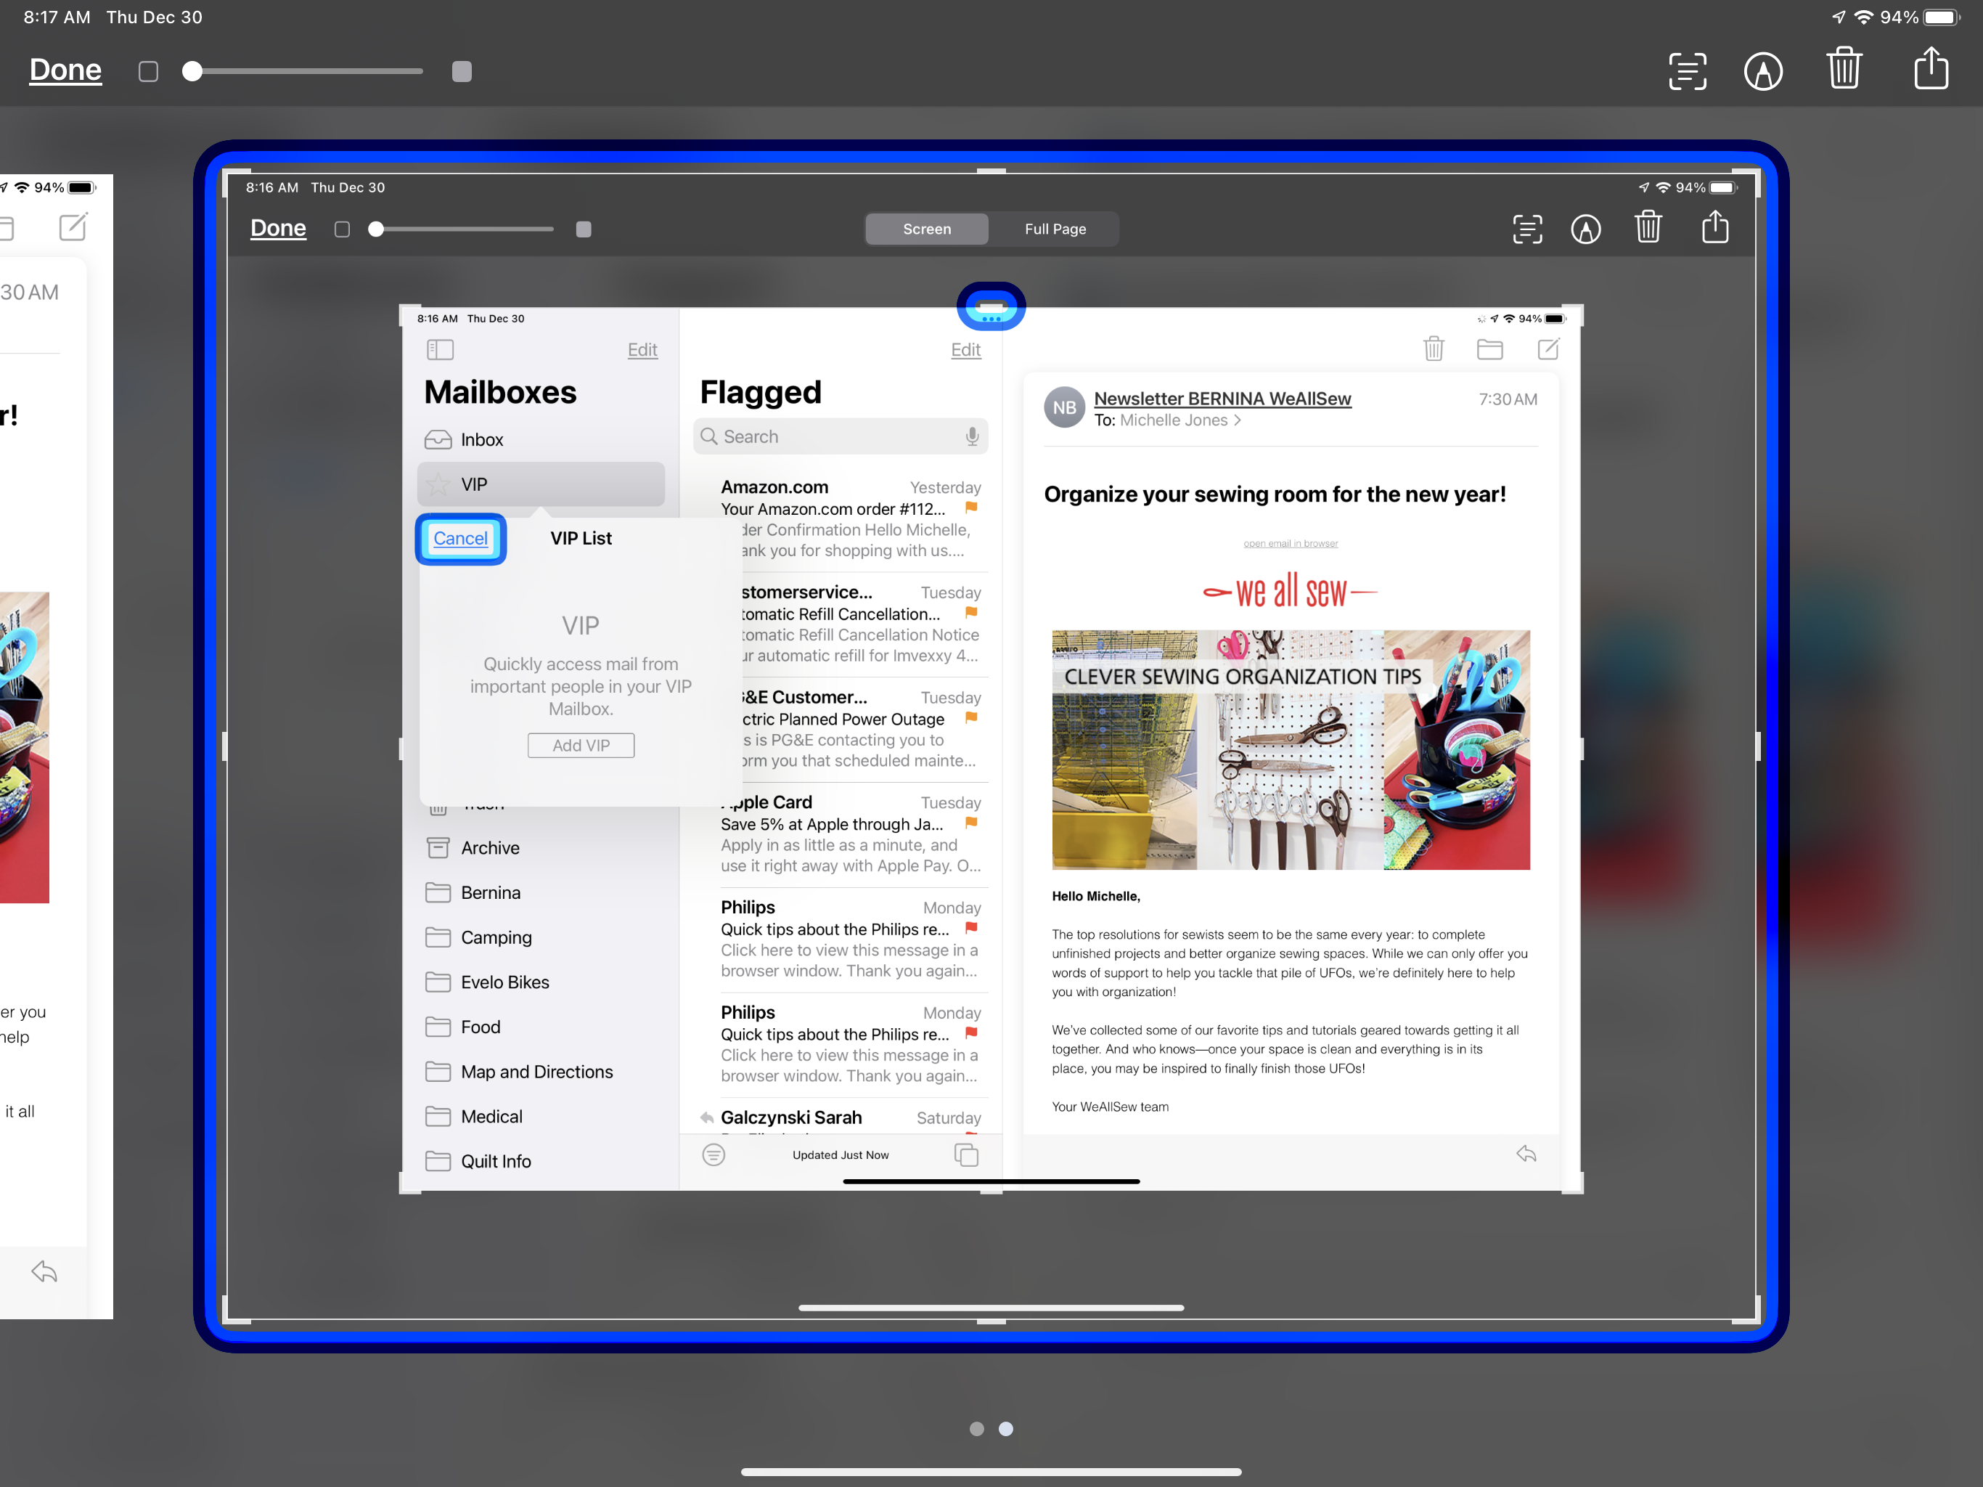Tap the second page indicator dot

click(x=1006, y=1429)
